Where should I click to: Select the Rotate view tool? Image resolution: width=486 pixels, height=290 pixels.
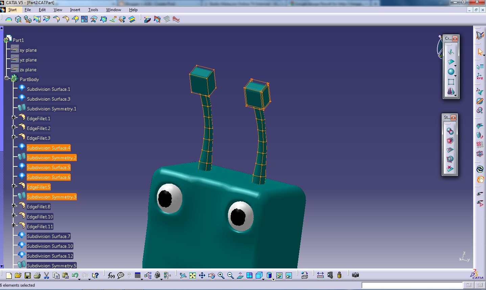tap(212, 275)
